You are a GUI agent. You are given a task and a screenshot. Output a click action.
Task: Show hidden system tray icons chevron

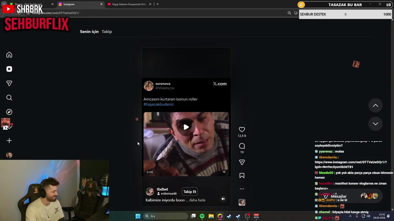click(350, 216)
